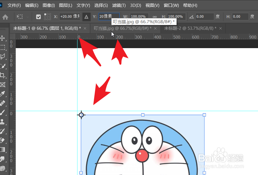Screen dimensions: 258x175
Task: Select the History Brush tool
Action: coord(2,131)
